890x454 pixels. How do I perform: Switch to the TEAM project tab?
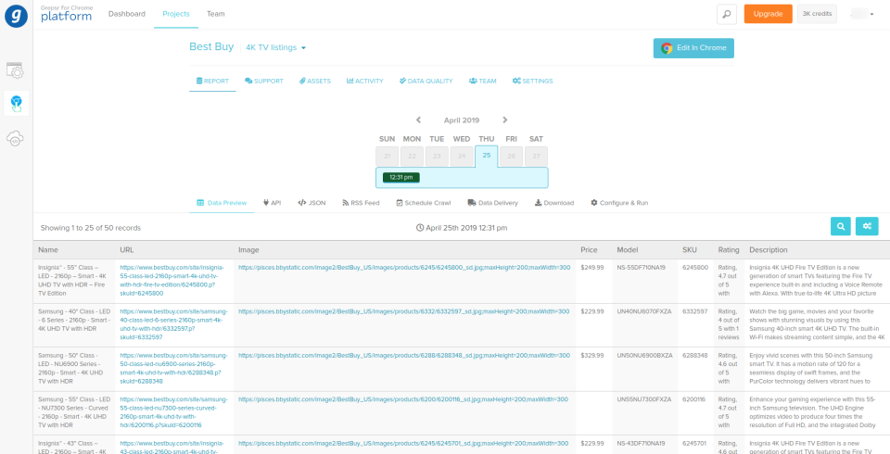[483, 82]
